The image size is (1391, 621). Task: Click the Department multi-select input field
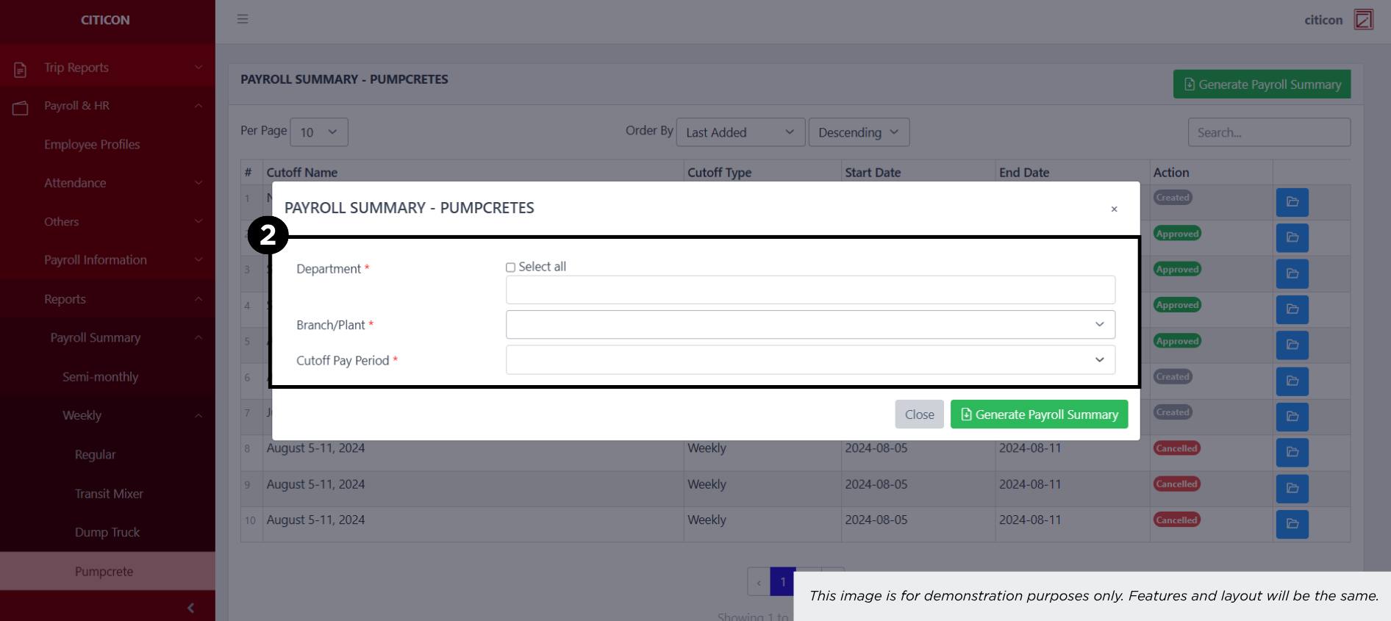(810, 290)
